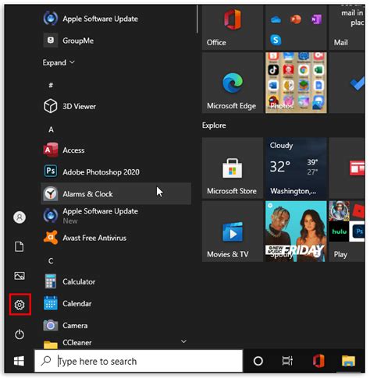This screenshot has width=370, height=378.
Task: Click the user account avatar icon
Action: point(20,217)
